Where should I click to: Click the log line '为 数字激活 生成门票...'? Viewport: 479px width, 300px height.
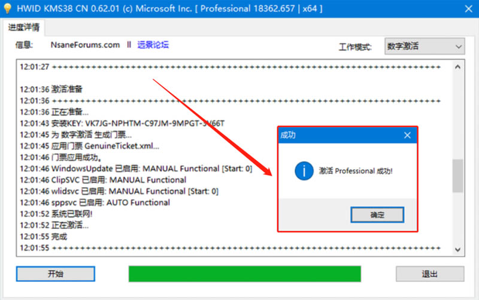coord(76,134)
